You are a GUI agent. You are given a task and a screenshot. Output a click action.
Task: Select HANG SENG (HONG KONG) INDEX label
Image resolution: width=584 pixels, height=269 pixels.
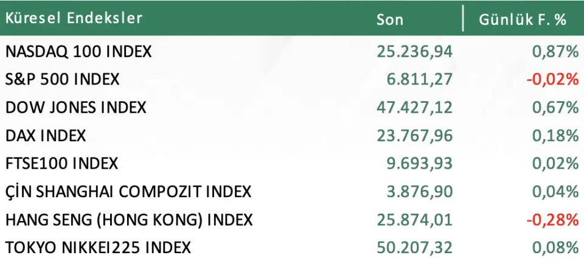[x=128, y=220]
